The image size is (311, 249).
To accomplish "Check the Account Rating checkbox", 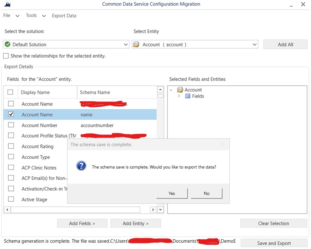I will point(11,146).
